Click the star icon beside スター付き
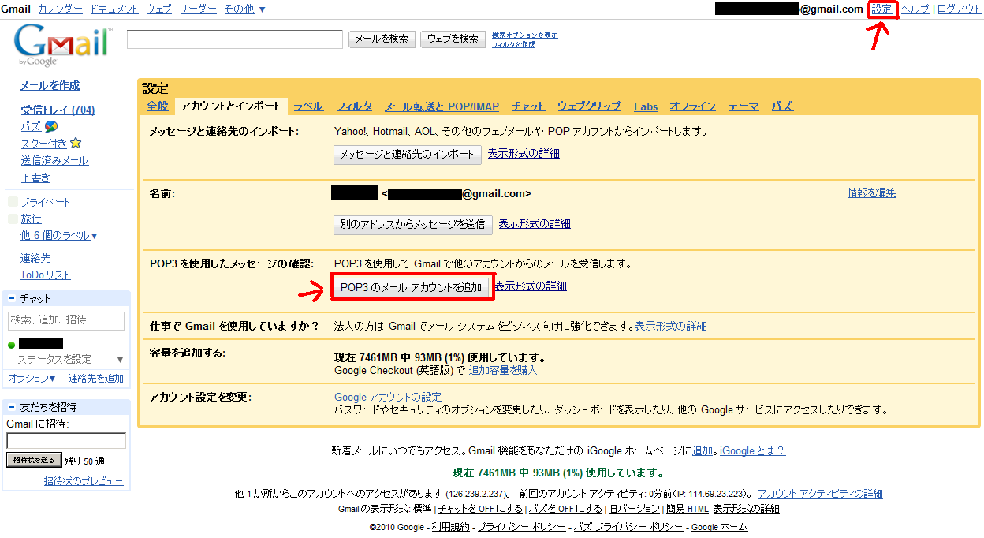This screenshot has width=984, height=538. [x=76, y=144]
